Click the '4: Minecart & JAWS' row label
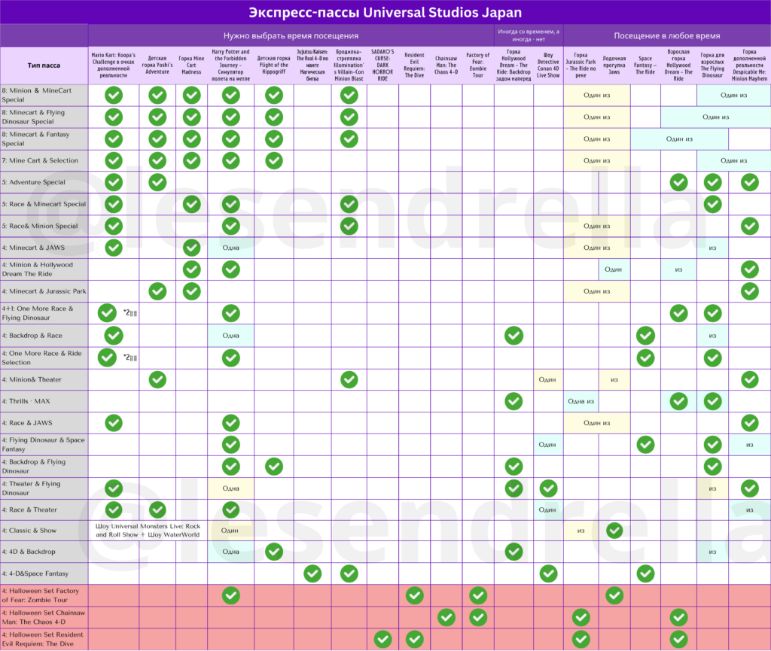 click(x=44, y=248)
